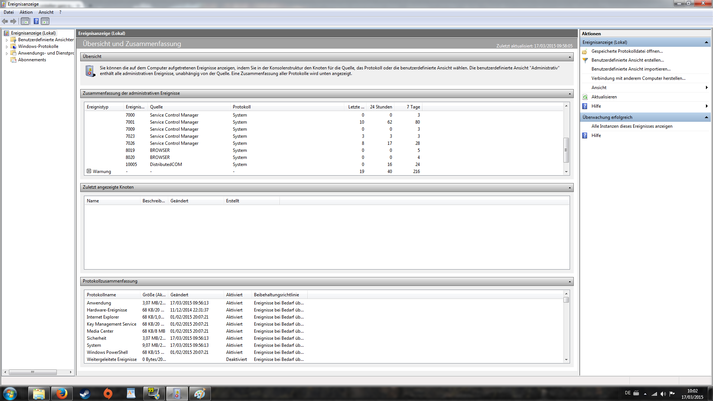Viewport: 713px width, 401px height.
Task: Click Alle Instanzen dieses Ereignisses anzeigen
Action: click(632, 126)
